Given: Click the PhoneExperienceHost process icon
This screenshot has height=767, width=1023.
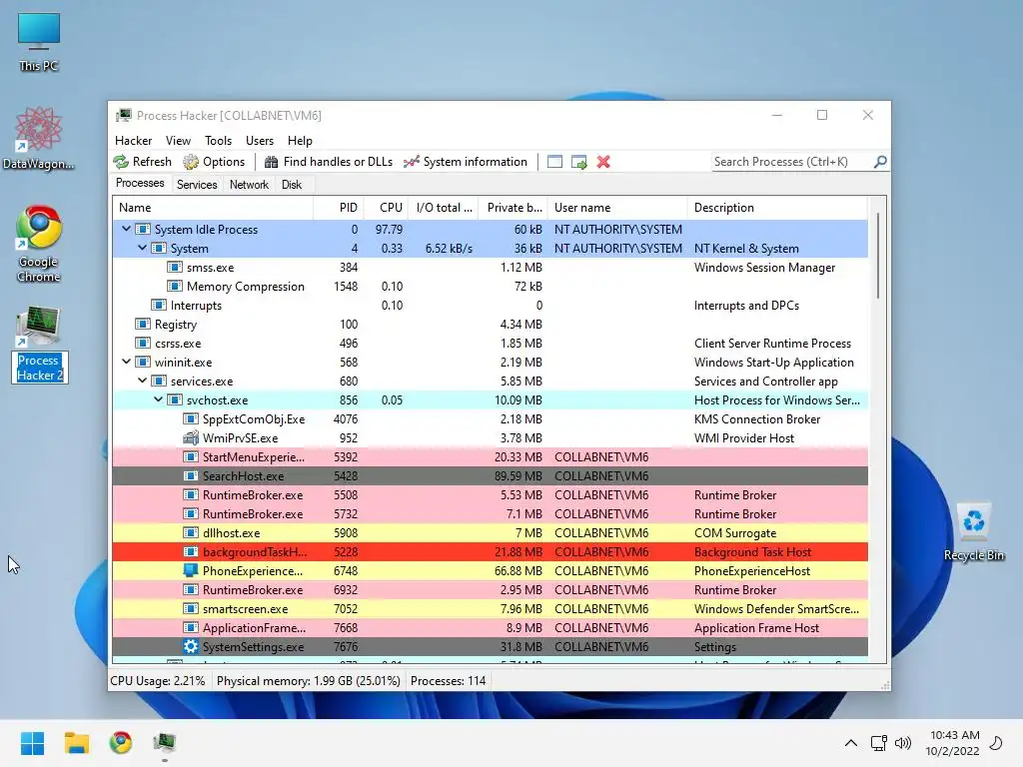Looking at the screenshot, I should 191,570.
